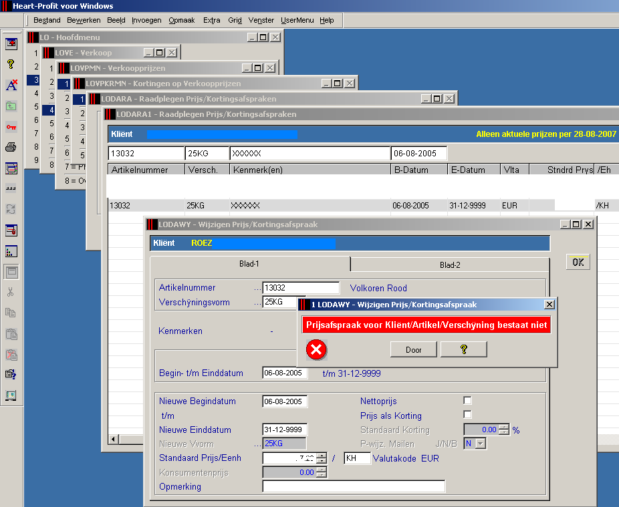The image size is (619, 507).
Task: Open the Help menu
Action: (x=326, y=20)
